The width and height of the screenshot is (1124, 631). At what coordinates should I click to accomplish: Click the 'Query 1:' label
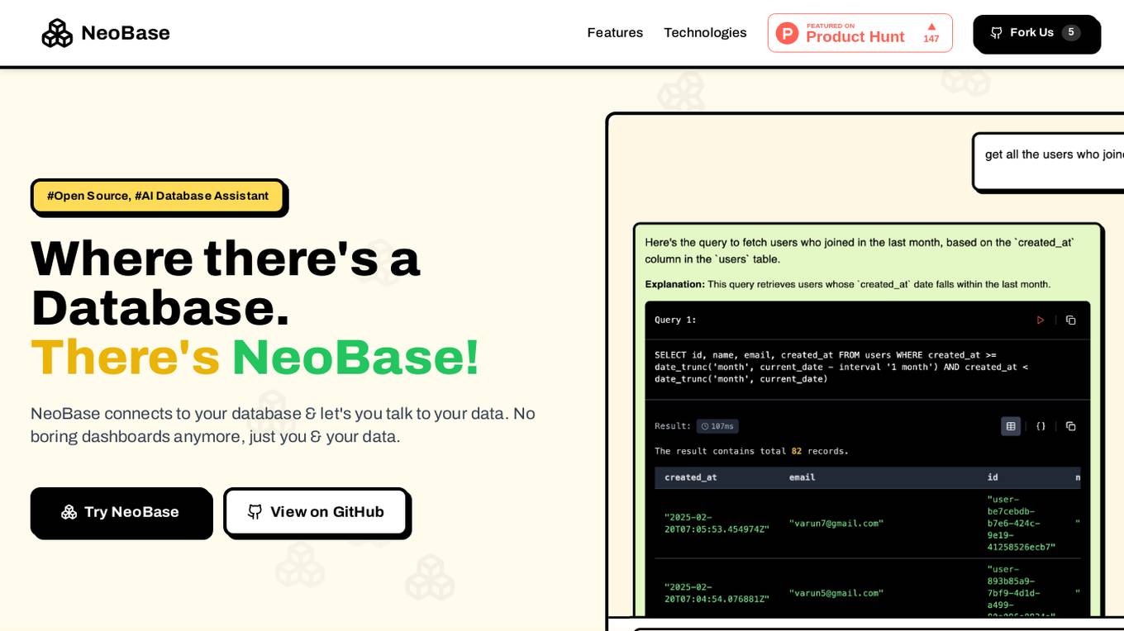[675, 320]
